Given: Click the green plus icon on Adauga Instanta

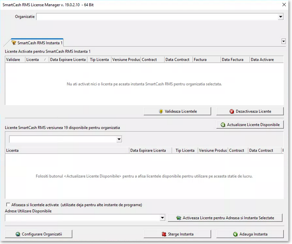Looking at the screenshot, I should [x=235, y=234].
